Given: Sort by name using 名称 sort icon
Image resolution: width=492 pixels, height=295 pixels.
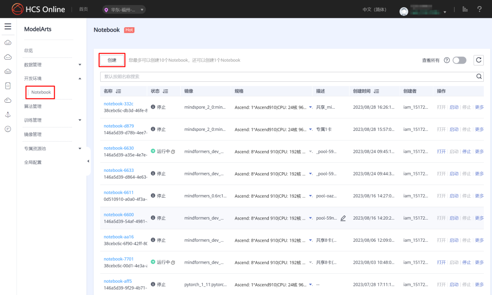Looking at the screenshot, I should click(118, 91).
